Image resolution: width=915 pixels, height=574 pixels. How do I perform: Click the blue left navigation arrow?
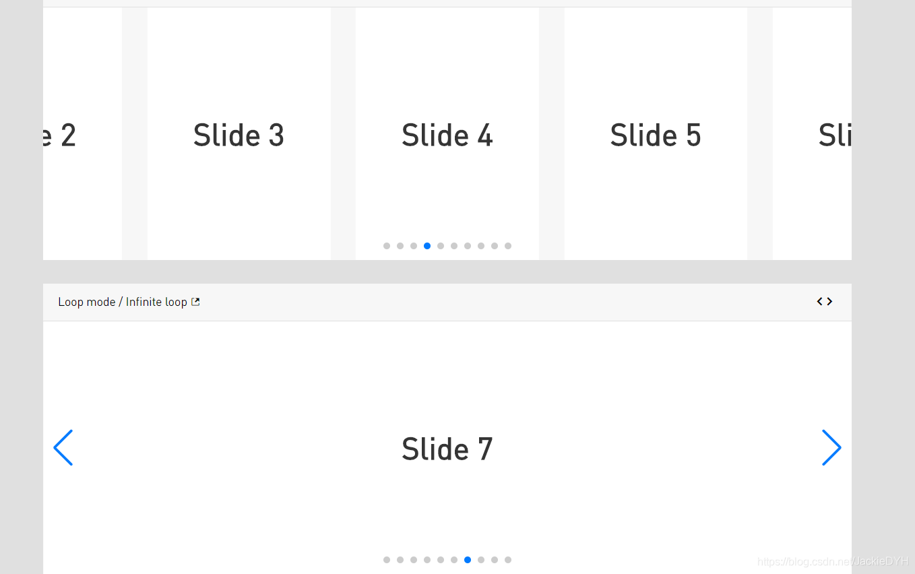[63, 447]
